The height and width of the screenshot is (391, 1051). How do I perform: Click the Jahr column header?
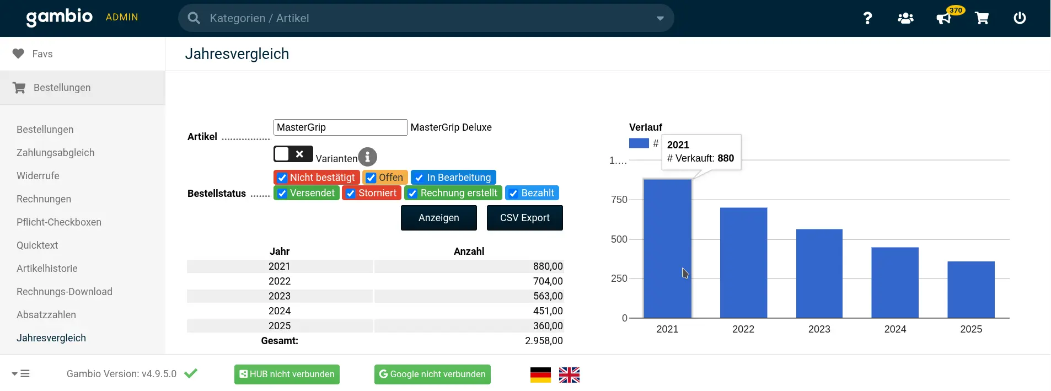280,251
